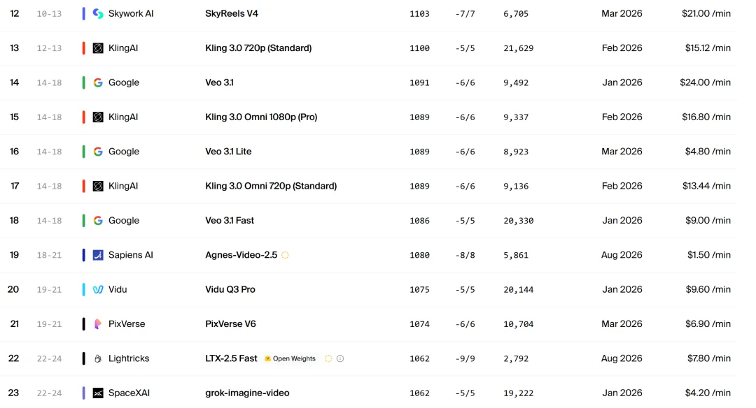Click the Lightricks logo icon

98,358
